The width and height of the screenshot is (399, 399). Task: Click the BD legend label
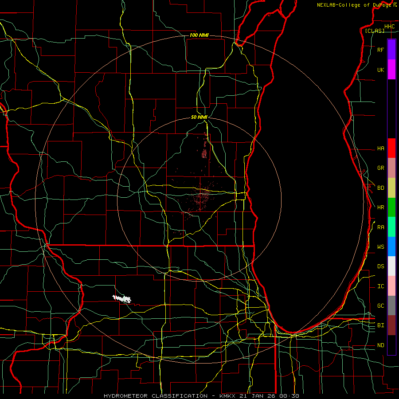[x=380, y=188]
